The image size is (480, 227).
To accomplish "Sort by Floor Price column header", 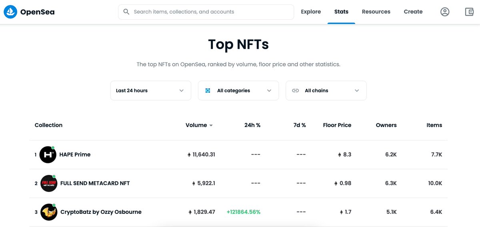I will coord(337,125).
